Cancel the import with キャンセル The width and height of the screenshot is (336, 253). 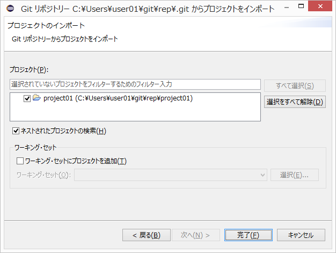(x=301, y=235)
